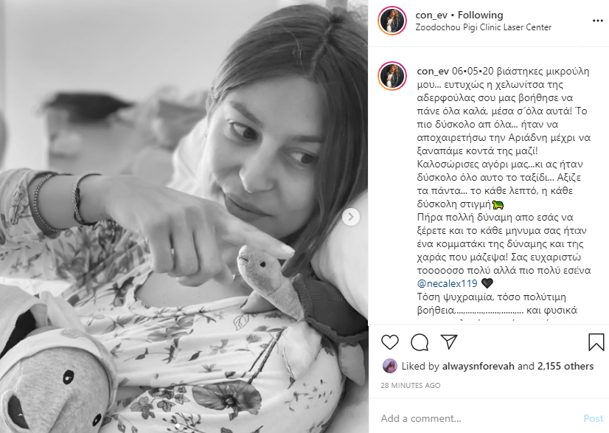View the 2,155 others likes list
Screen dimensions: 609x433
pyautogui.click(x=565, y=366)
